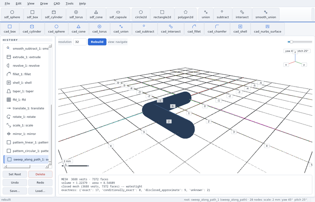Click the cad_subtract tool

coord(145,29)
